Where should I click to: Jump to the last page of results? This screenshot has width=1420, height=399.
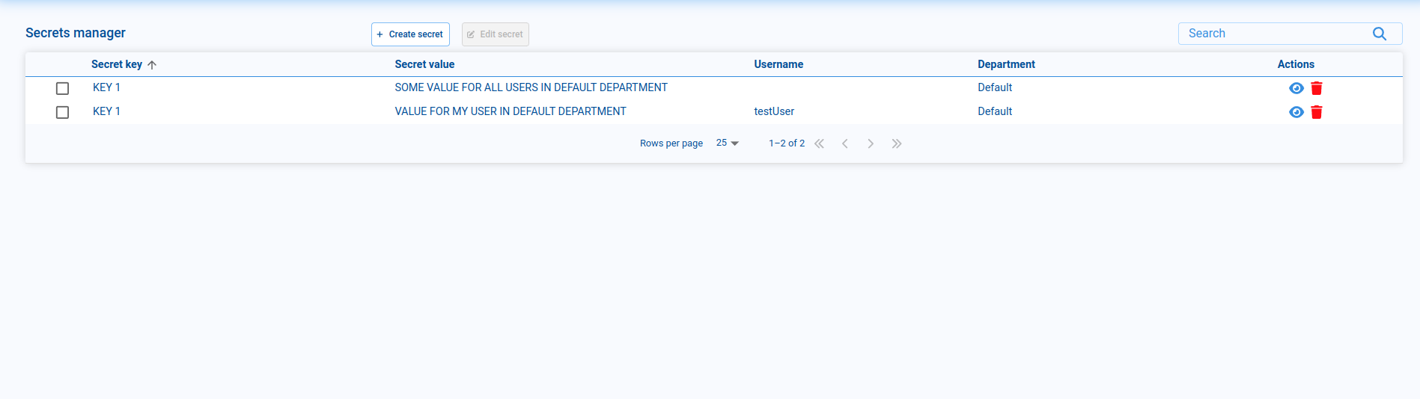(897, 143)
